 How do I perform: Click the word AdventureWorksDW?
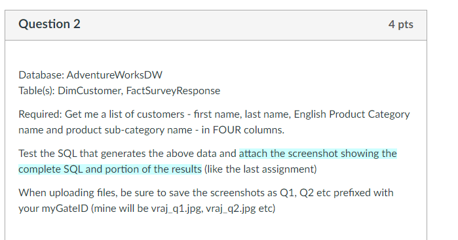coord(114,75)
